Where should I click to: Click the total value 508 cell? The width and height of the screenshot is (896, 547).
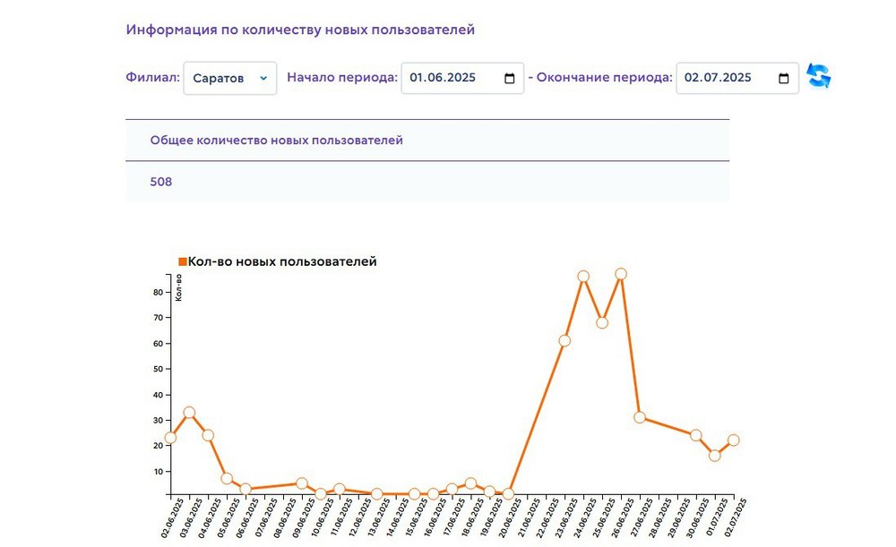tap(161, 183)
